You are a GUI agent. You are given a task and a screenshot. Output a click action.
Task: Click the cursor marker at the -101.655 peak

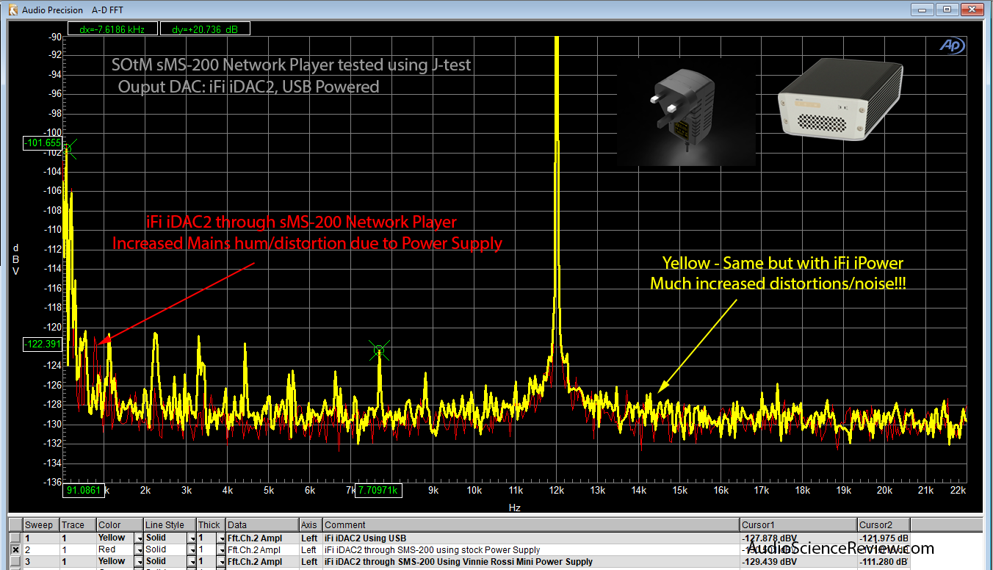click(x=68, y=150)
